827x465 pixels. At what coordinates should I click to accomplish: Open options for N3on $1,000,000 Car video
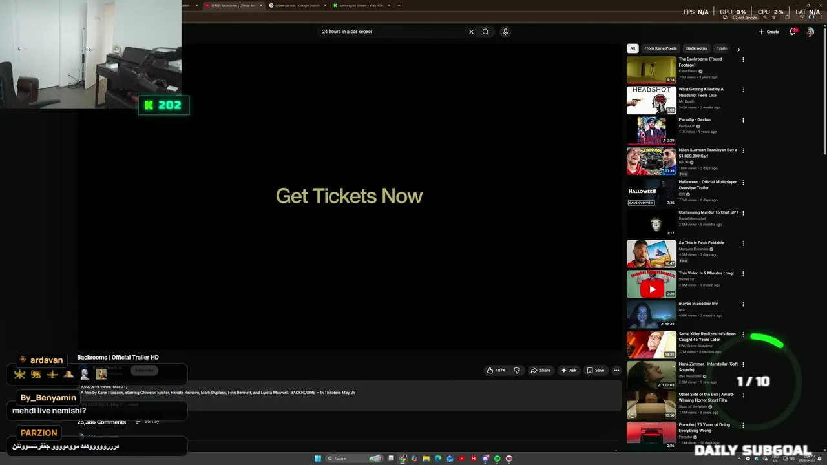point(743,150)
